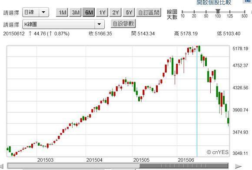
Task: Click the low value 低 5103.40
Action: coord(229,34)
